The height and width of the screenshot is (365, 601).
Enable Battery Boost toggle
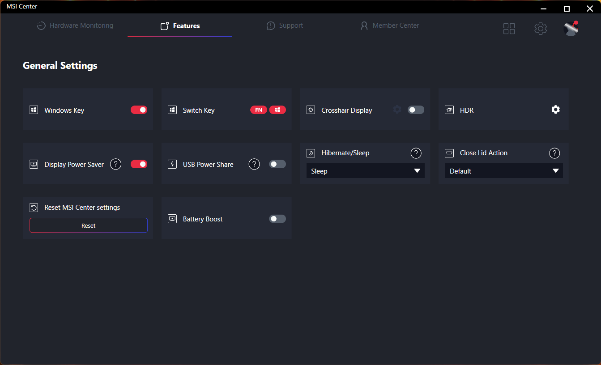277,219
